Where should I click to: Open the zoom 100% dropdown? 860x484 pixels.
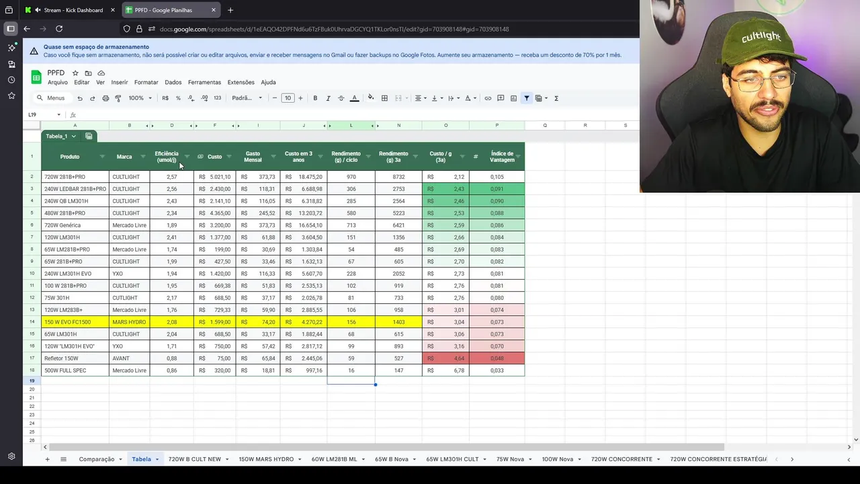pos(140,98)
